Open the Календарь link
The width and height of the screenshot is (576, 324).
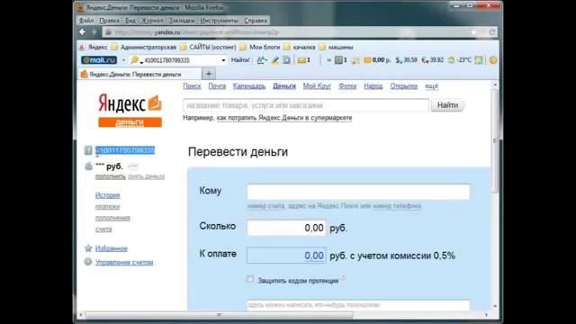[x=249, y=86]
